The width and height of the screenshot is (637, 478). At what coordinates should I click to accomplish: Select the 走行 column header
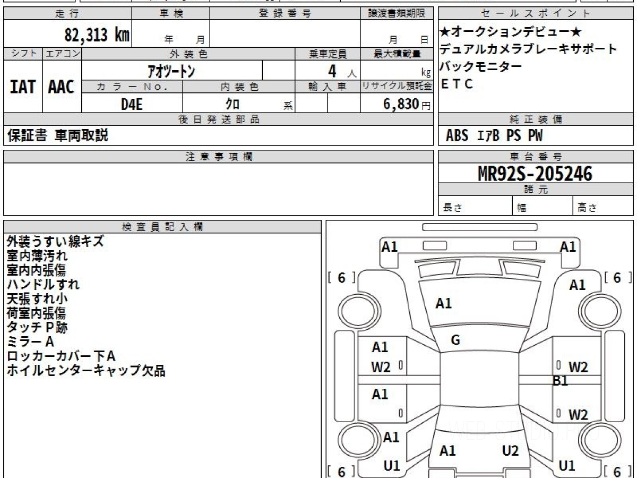pos(67,14)
